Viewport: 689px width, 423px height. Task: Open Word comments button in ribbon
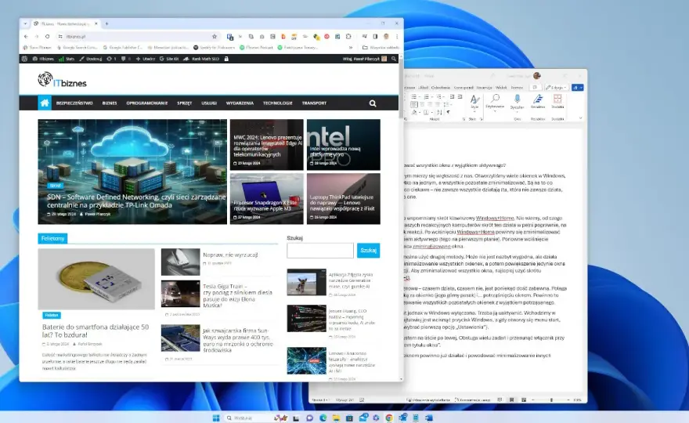(x=535, y=88)
